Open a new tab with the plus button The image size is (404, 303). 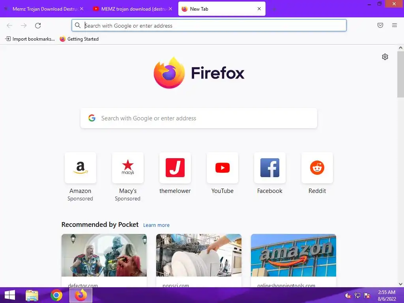[274, 9]
